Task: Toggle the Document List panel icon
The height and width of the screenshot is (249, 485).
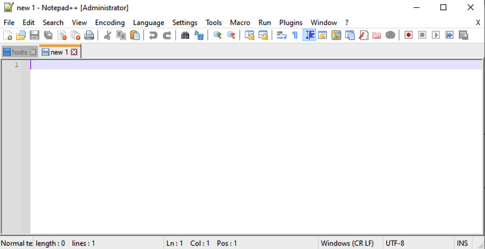Action: pyautogui.click(x=350, y=35)
